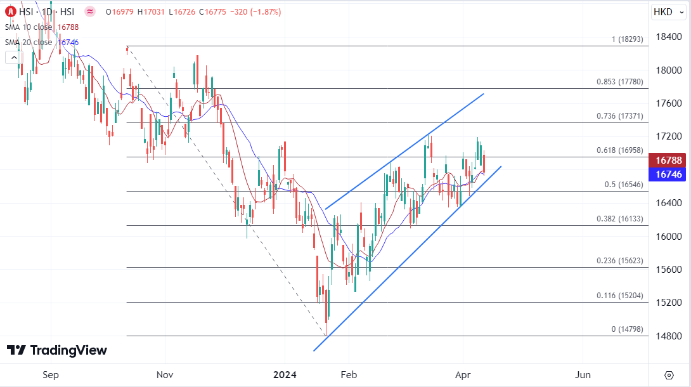This screenshot has height=387, width=691.
Task: Select the Fib level label 0.736 (17371)
Action: tap(620, 116)
